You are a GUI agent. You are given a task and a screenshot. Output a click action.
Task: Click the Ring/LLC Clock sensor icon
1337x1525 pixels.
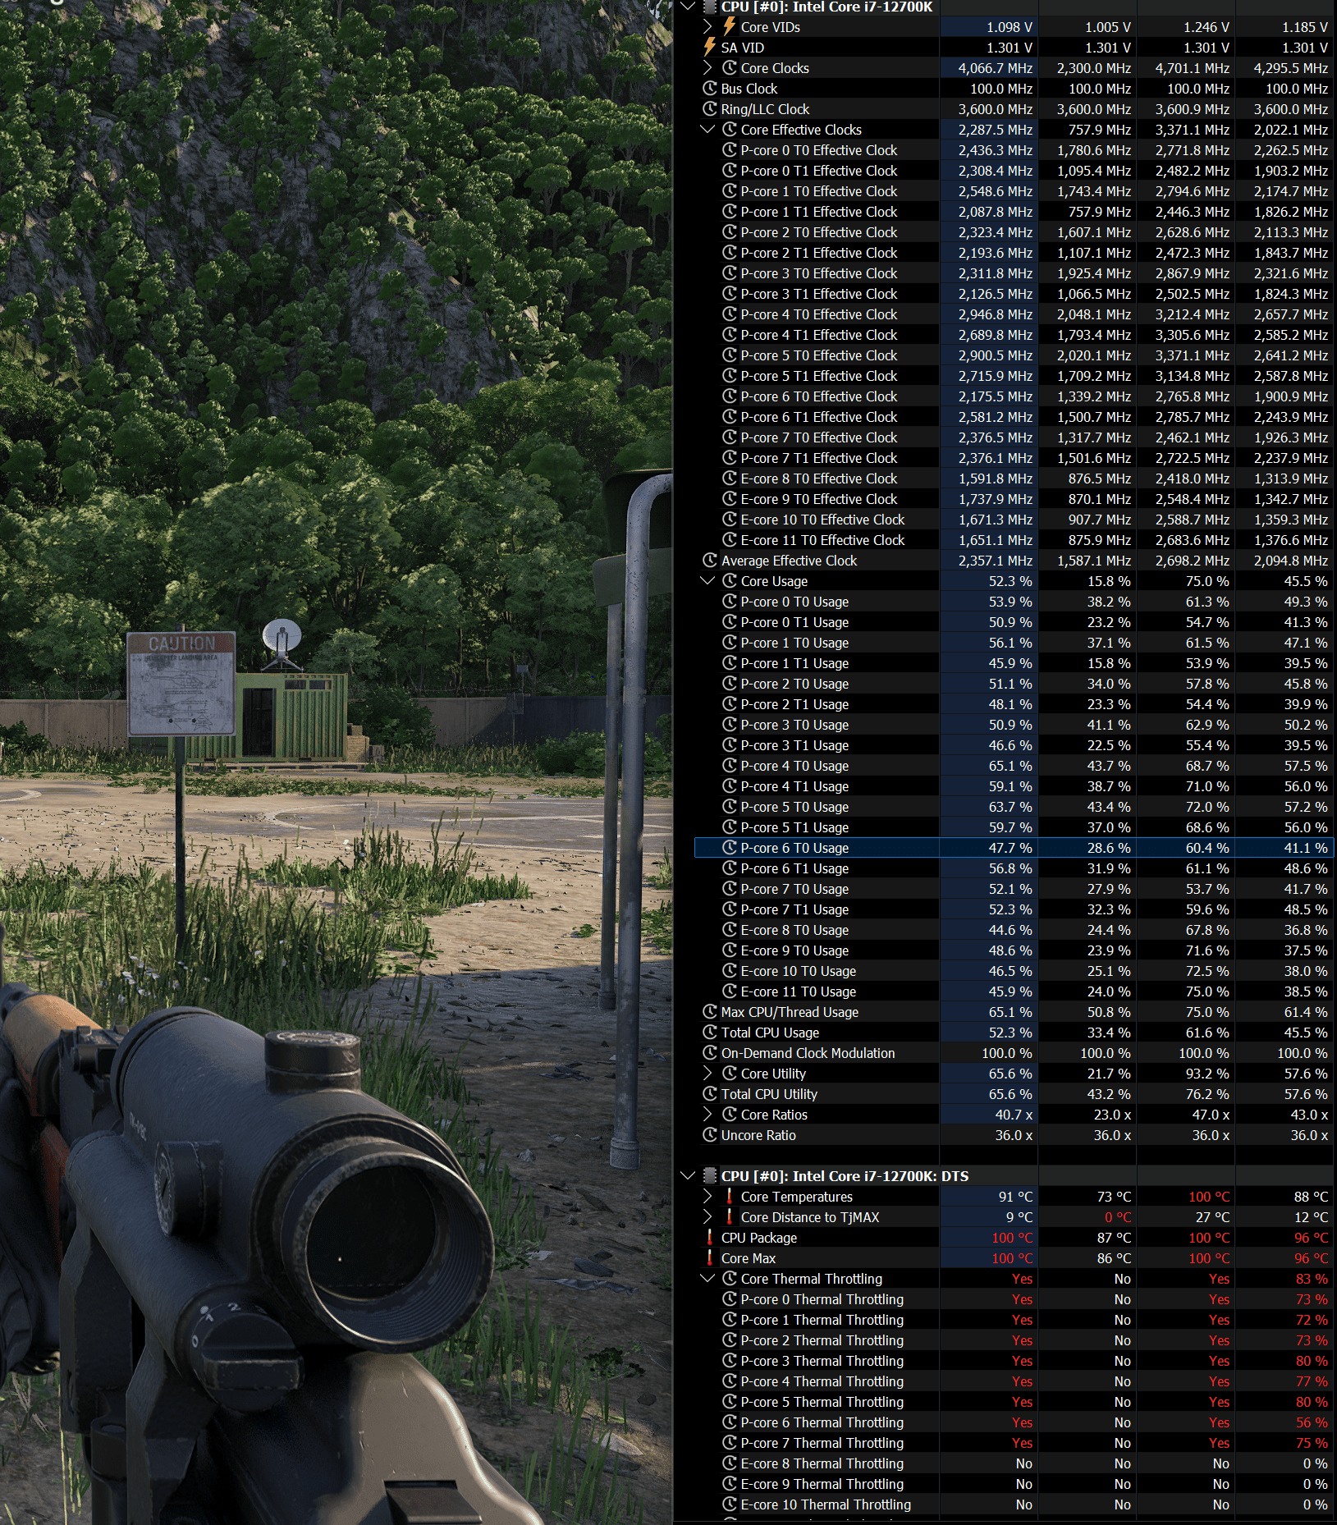pyautogui.click(x=710, y=109)
